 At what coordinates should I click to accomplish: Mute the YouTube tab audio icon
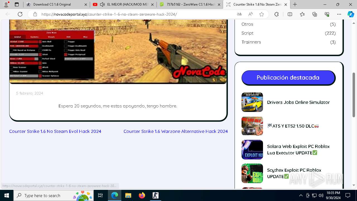(102, 4)
